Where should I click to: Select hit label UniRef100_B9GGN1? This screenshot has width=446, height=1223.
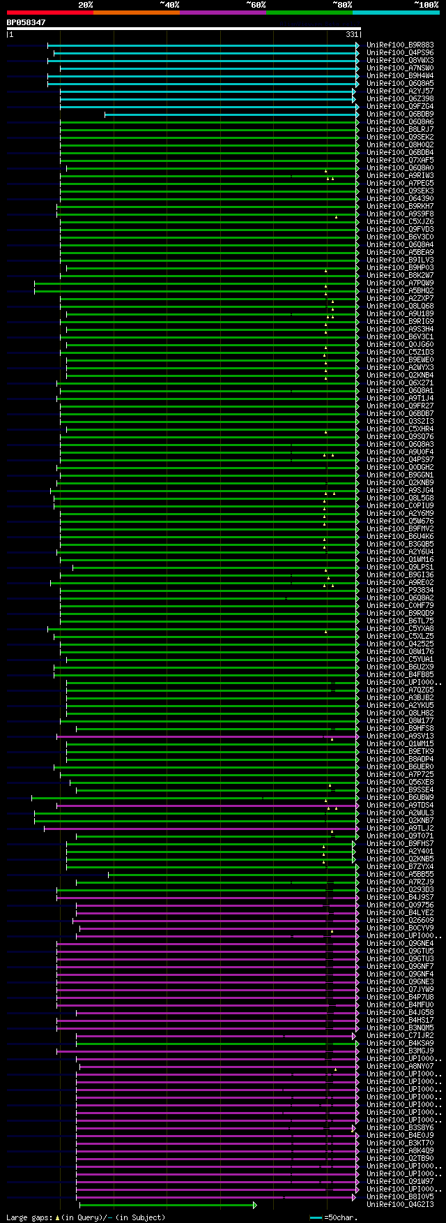coord(400,475)
